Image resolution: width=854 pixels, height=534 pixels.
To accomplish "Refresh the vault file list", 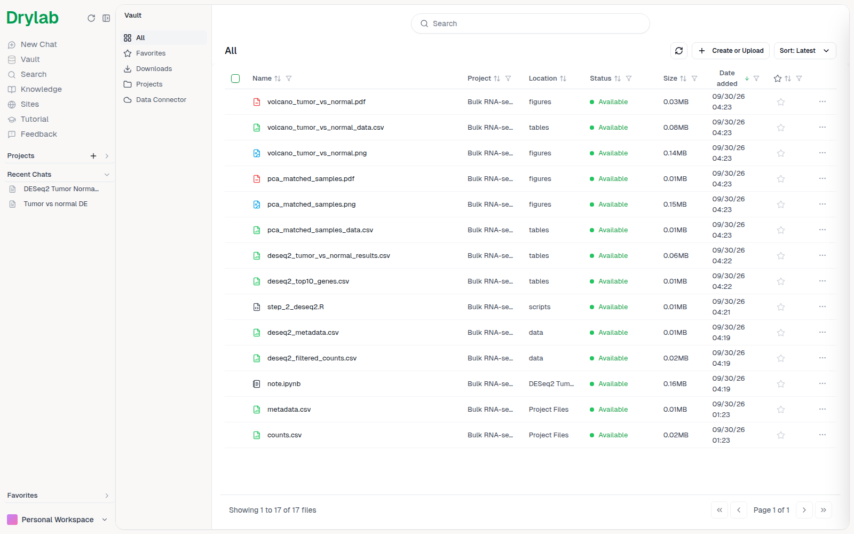I will pyautogui.click(x=679, y=51).
